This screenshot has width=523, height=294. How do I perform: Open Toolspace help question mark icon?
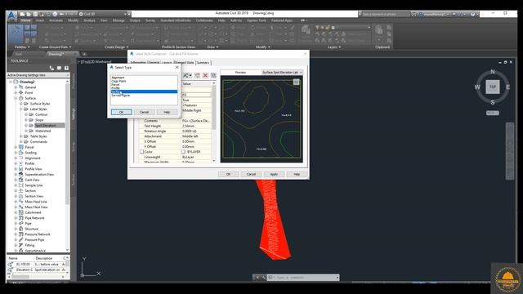[x=66, y=68]
